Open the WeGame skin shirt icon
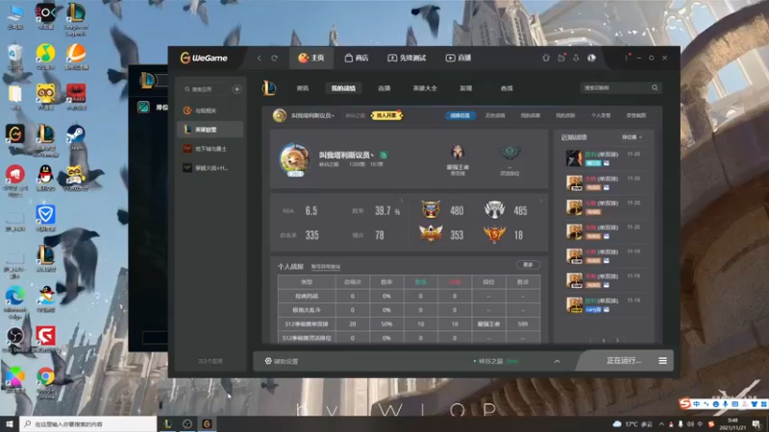Image resolution: width=769 pixels, height=432 pixels. [546, 58]
